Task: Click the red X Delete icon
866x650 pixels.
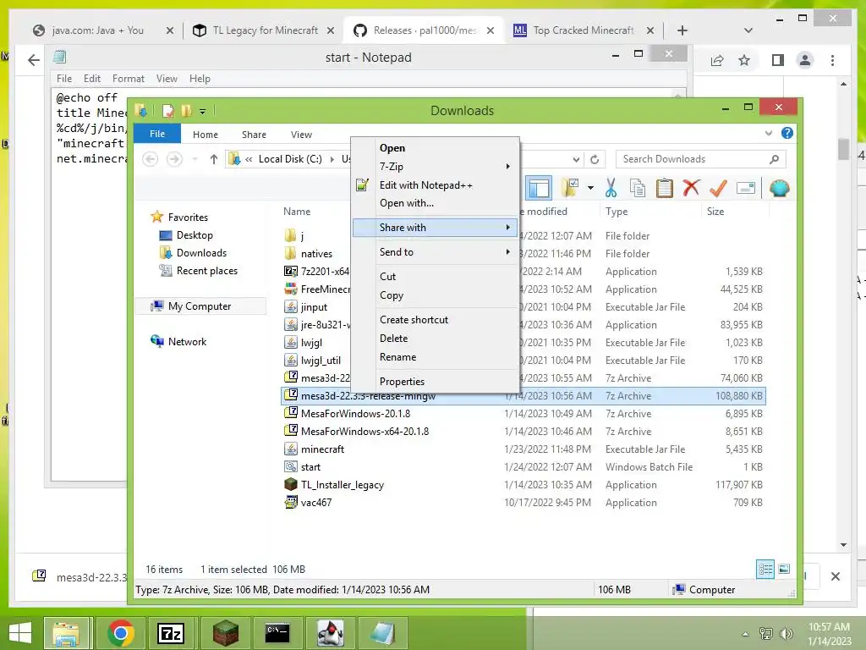Action: tap(691, 188)
